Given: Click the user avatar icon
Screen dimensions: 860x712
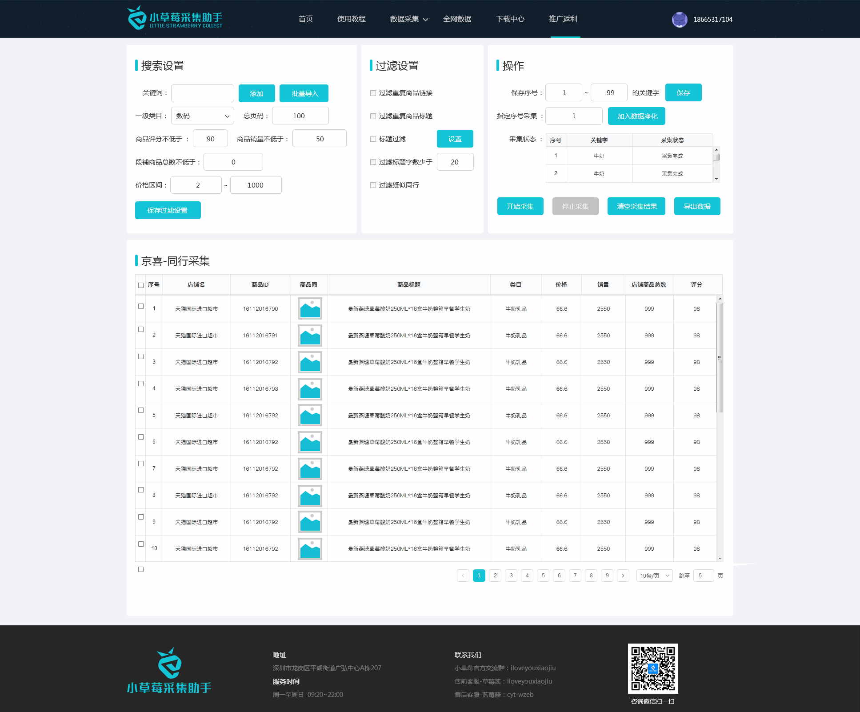Looking at the screenshot, I should tap(679, 20).
